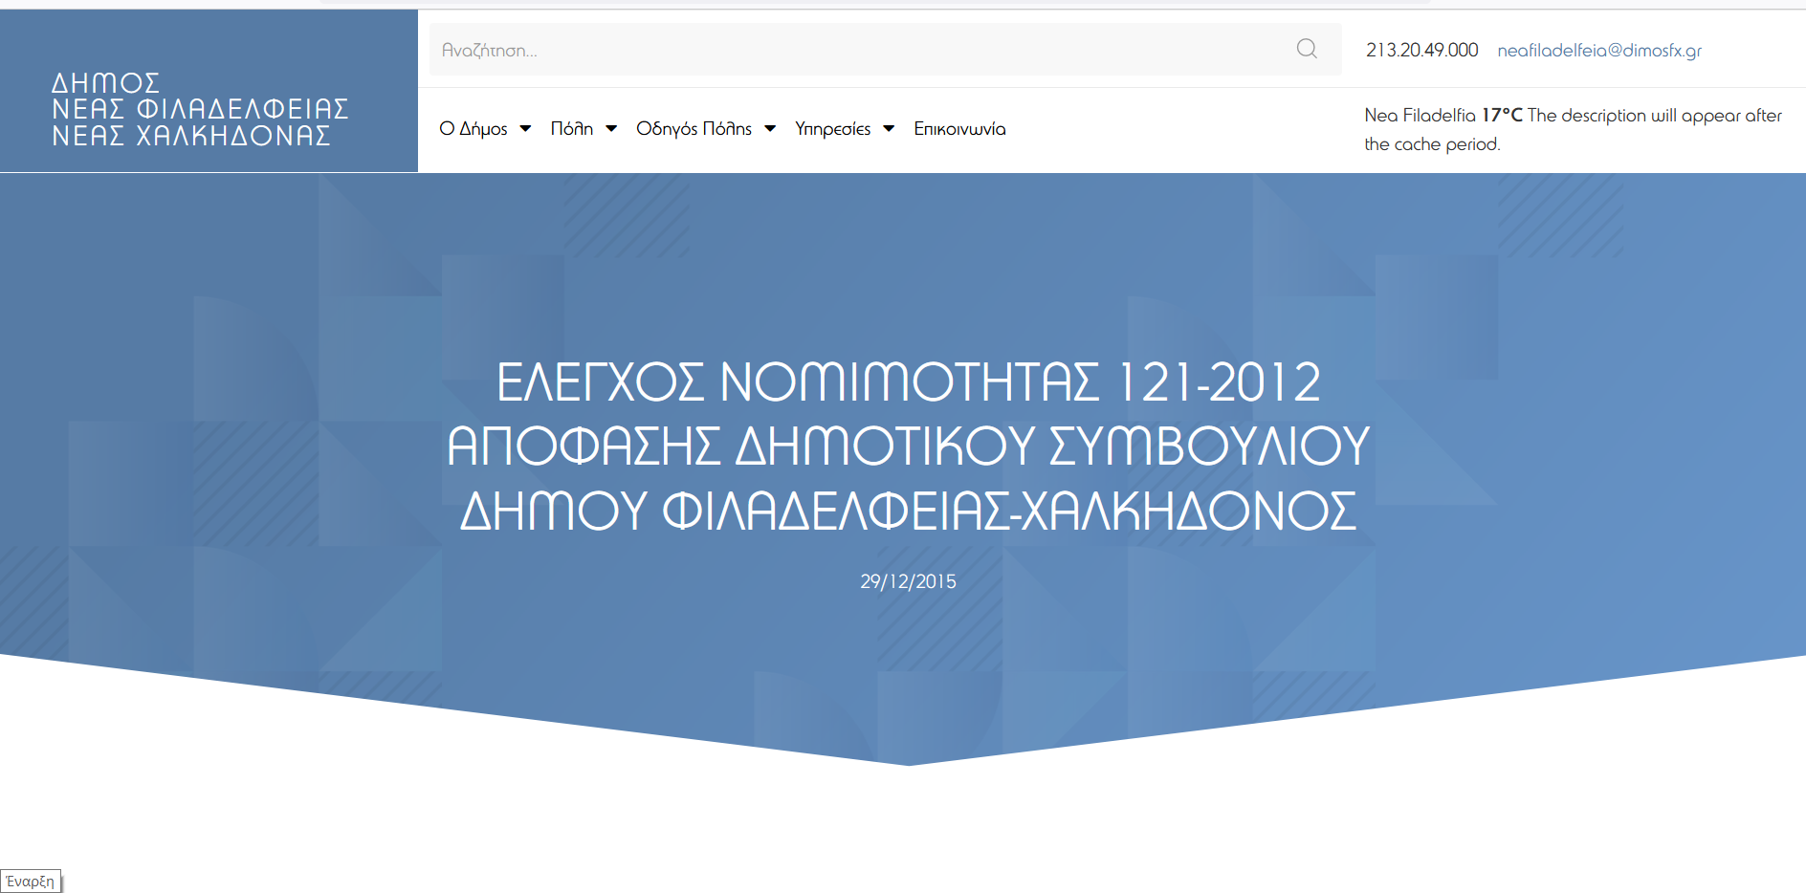Open the Υπηρεσίες menu item
Screen dimensions: 1806x893
coord(832,129)
